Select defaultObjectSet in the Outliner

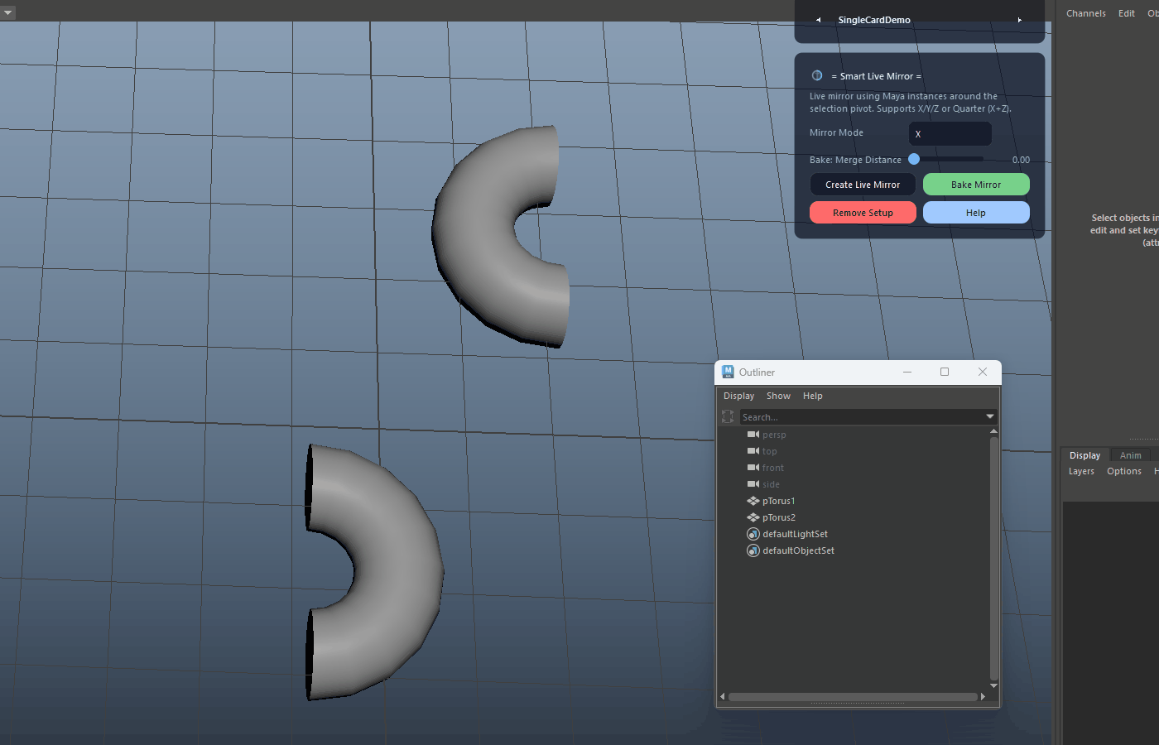(x=798, y=550)
